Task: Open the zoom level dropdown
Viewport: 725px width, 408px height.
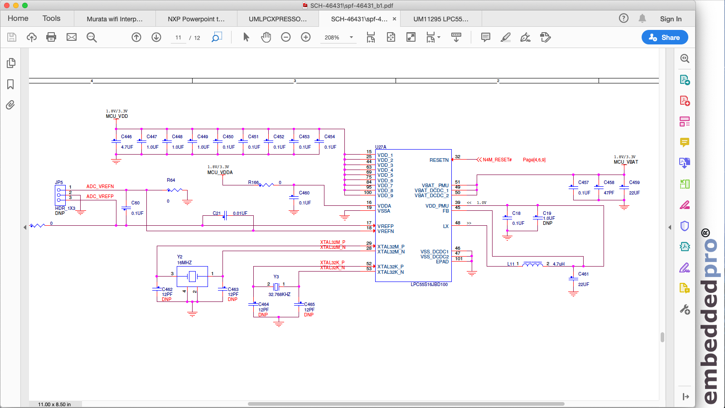Action: click(351, 37)
